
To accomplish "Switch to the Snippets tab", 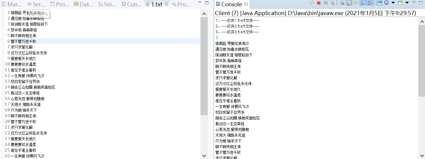I will 107,4.
